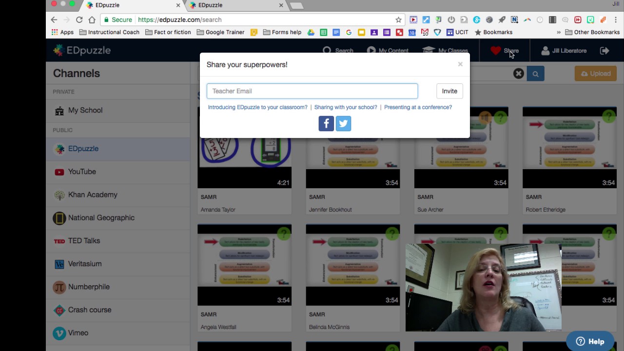Click the rocket extension icon
The image size is (624, 351).
[502, 19]
